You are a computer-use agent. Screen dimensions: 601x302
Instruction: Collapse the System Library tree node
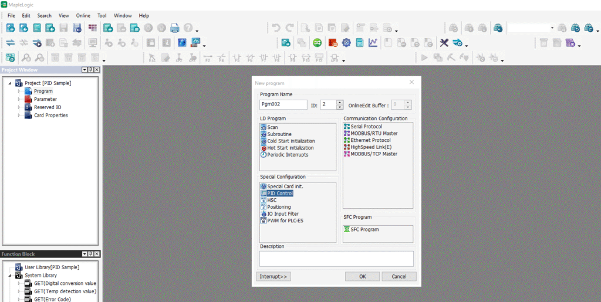tap(11, 275)
